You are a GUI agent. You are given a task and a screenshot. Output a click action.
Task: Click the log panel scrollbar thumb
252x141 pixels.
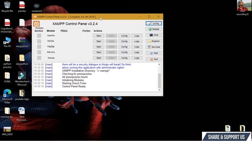(159, 80)
